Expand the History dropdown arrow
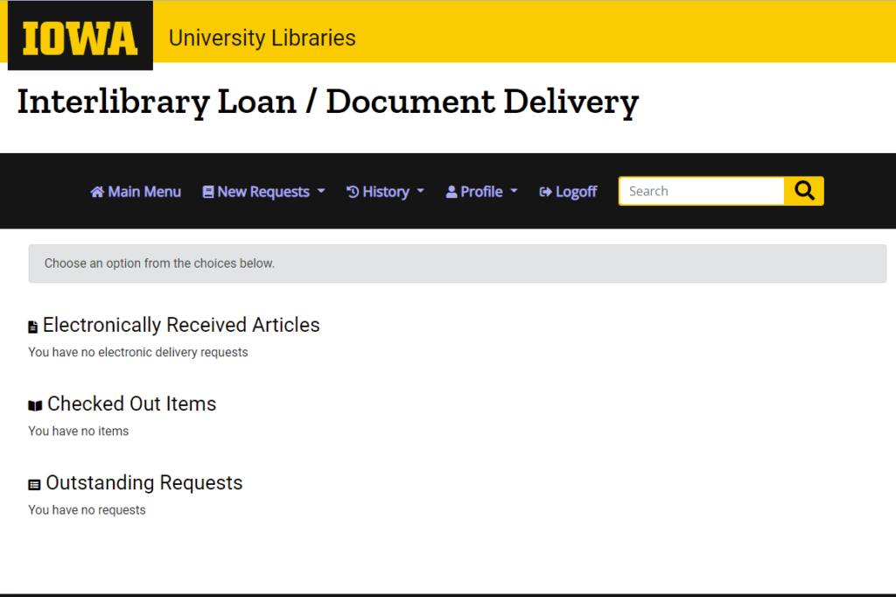Screen dimensions: 896x597 (421, 192)
